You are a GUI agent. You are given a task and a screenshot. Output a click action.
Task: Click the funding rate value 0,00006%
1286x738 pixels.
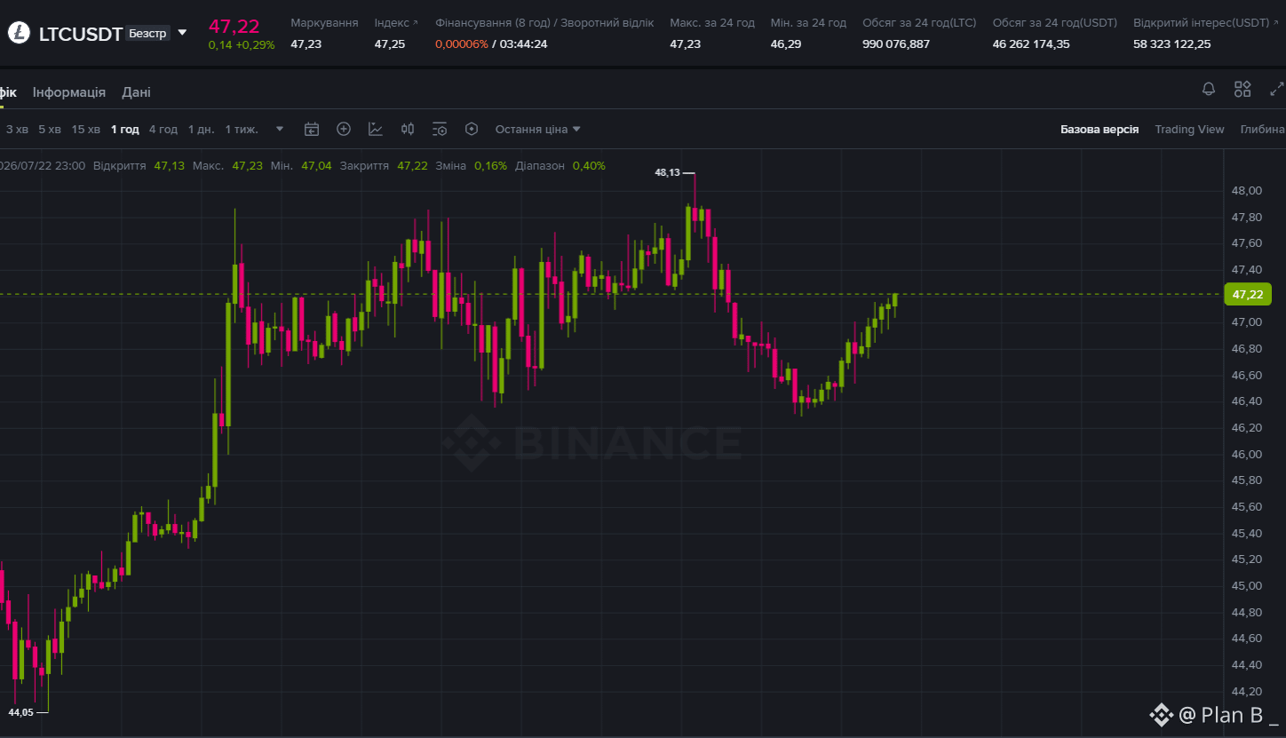click(x=462, y=44)
